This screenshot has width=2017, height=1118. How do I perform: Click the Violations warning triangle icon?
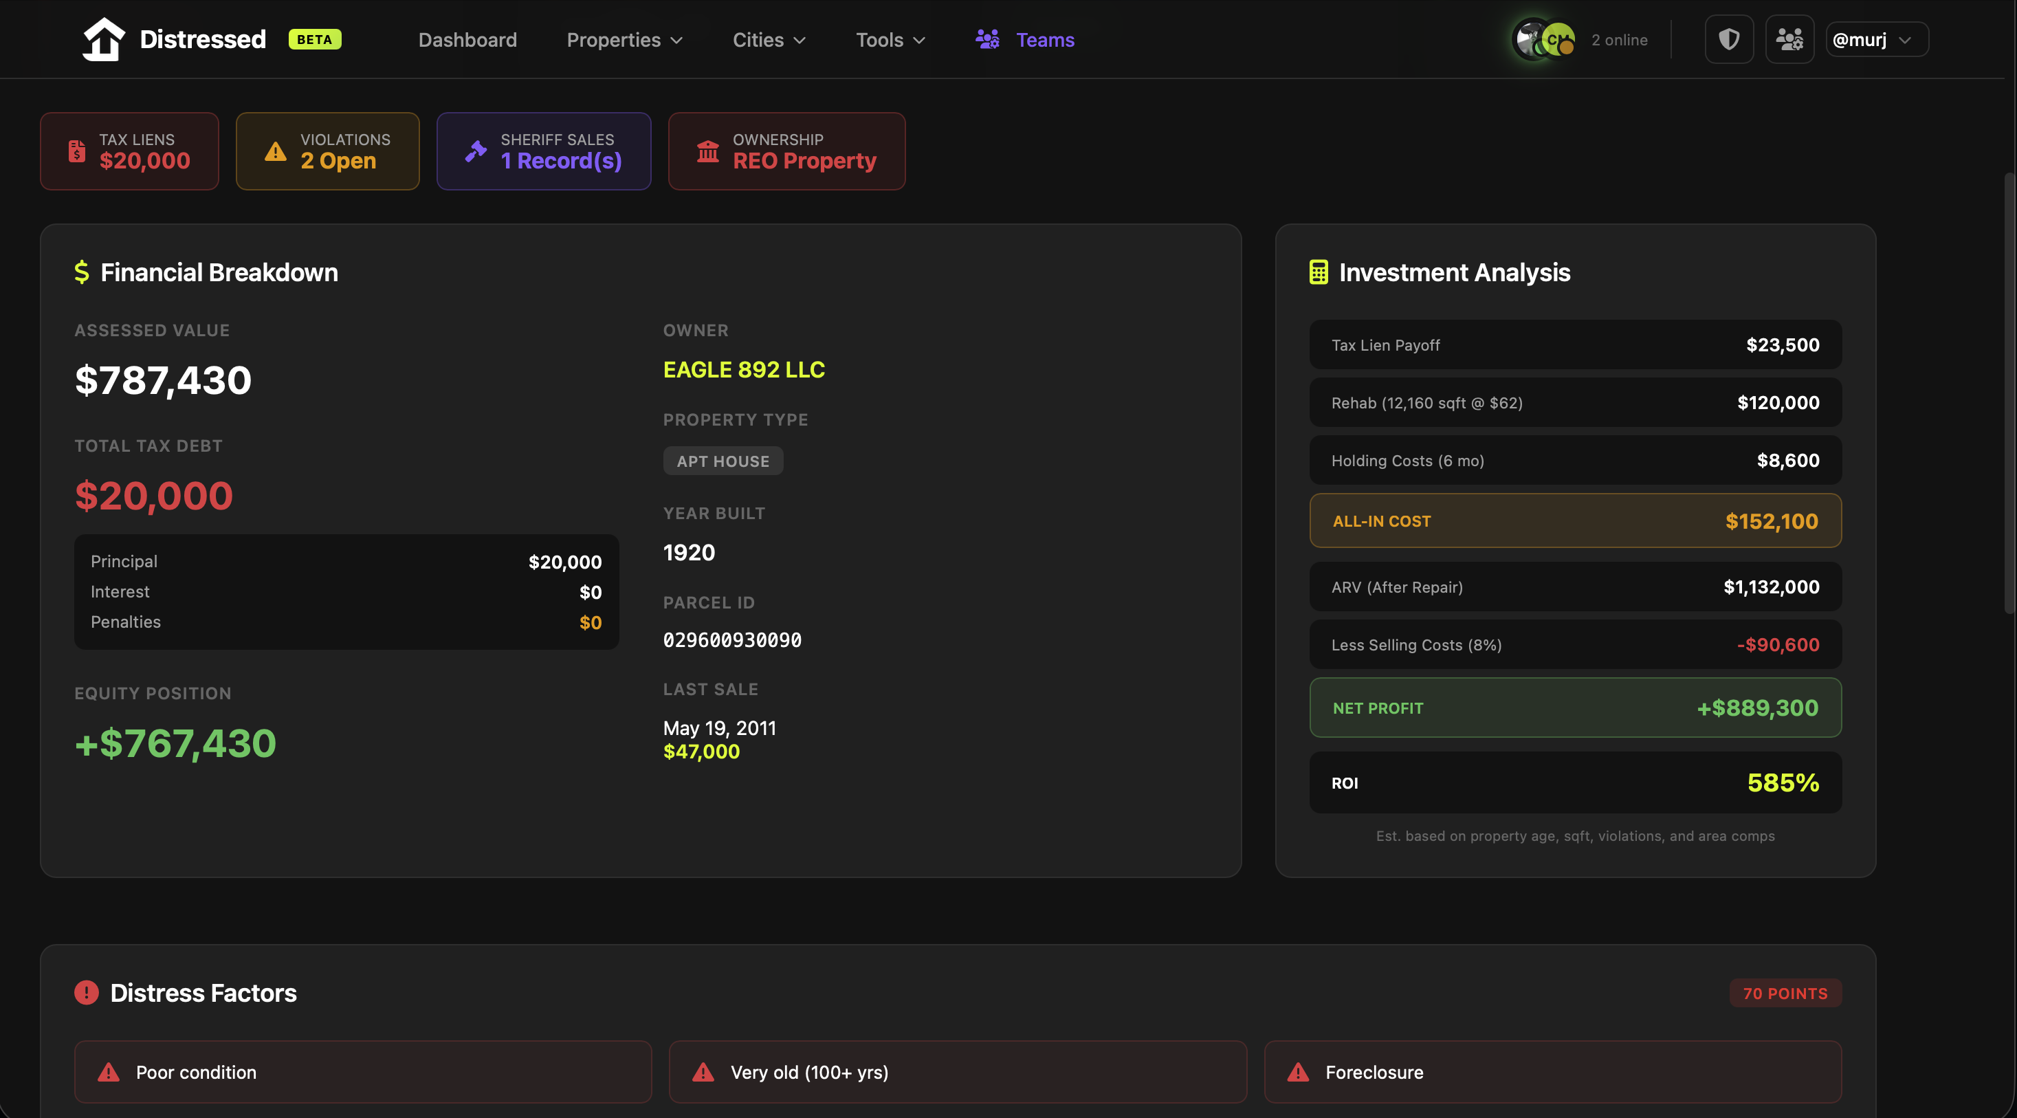point(275,151)
